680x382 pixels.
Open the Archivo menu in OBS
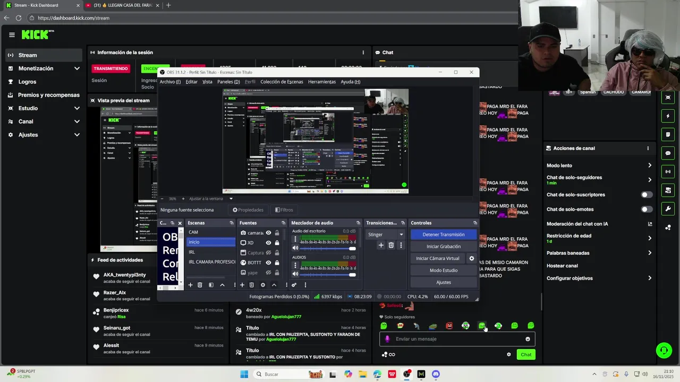tap(170, 82)
